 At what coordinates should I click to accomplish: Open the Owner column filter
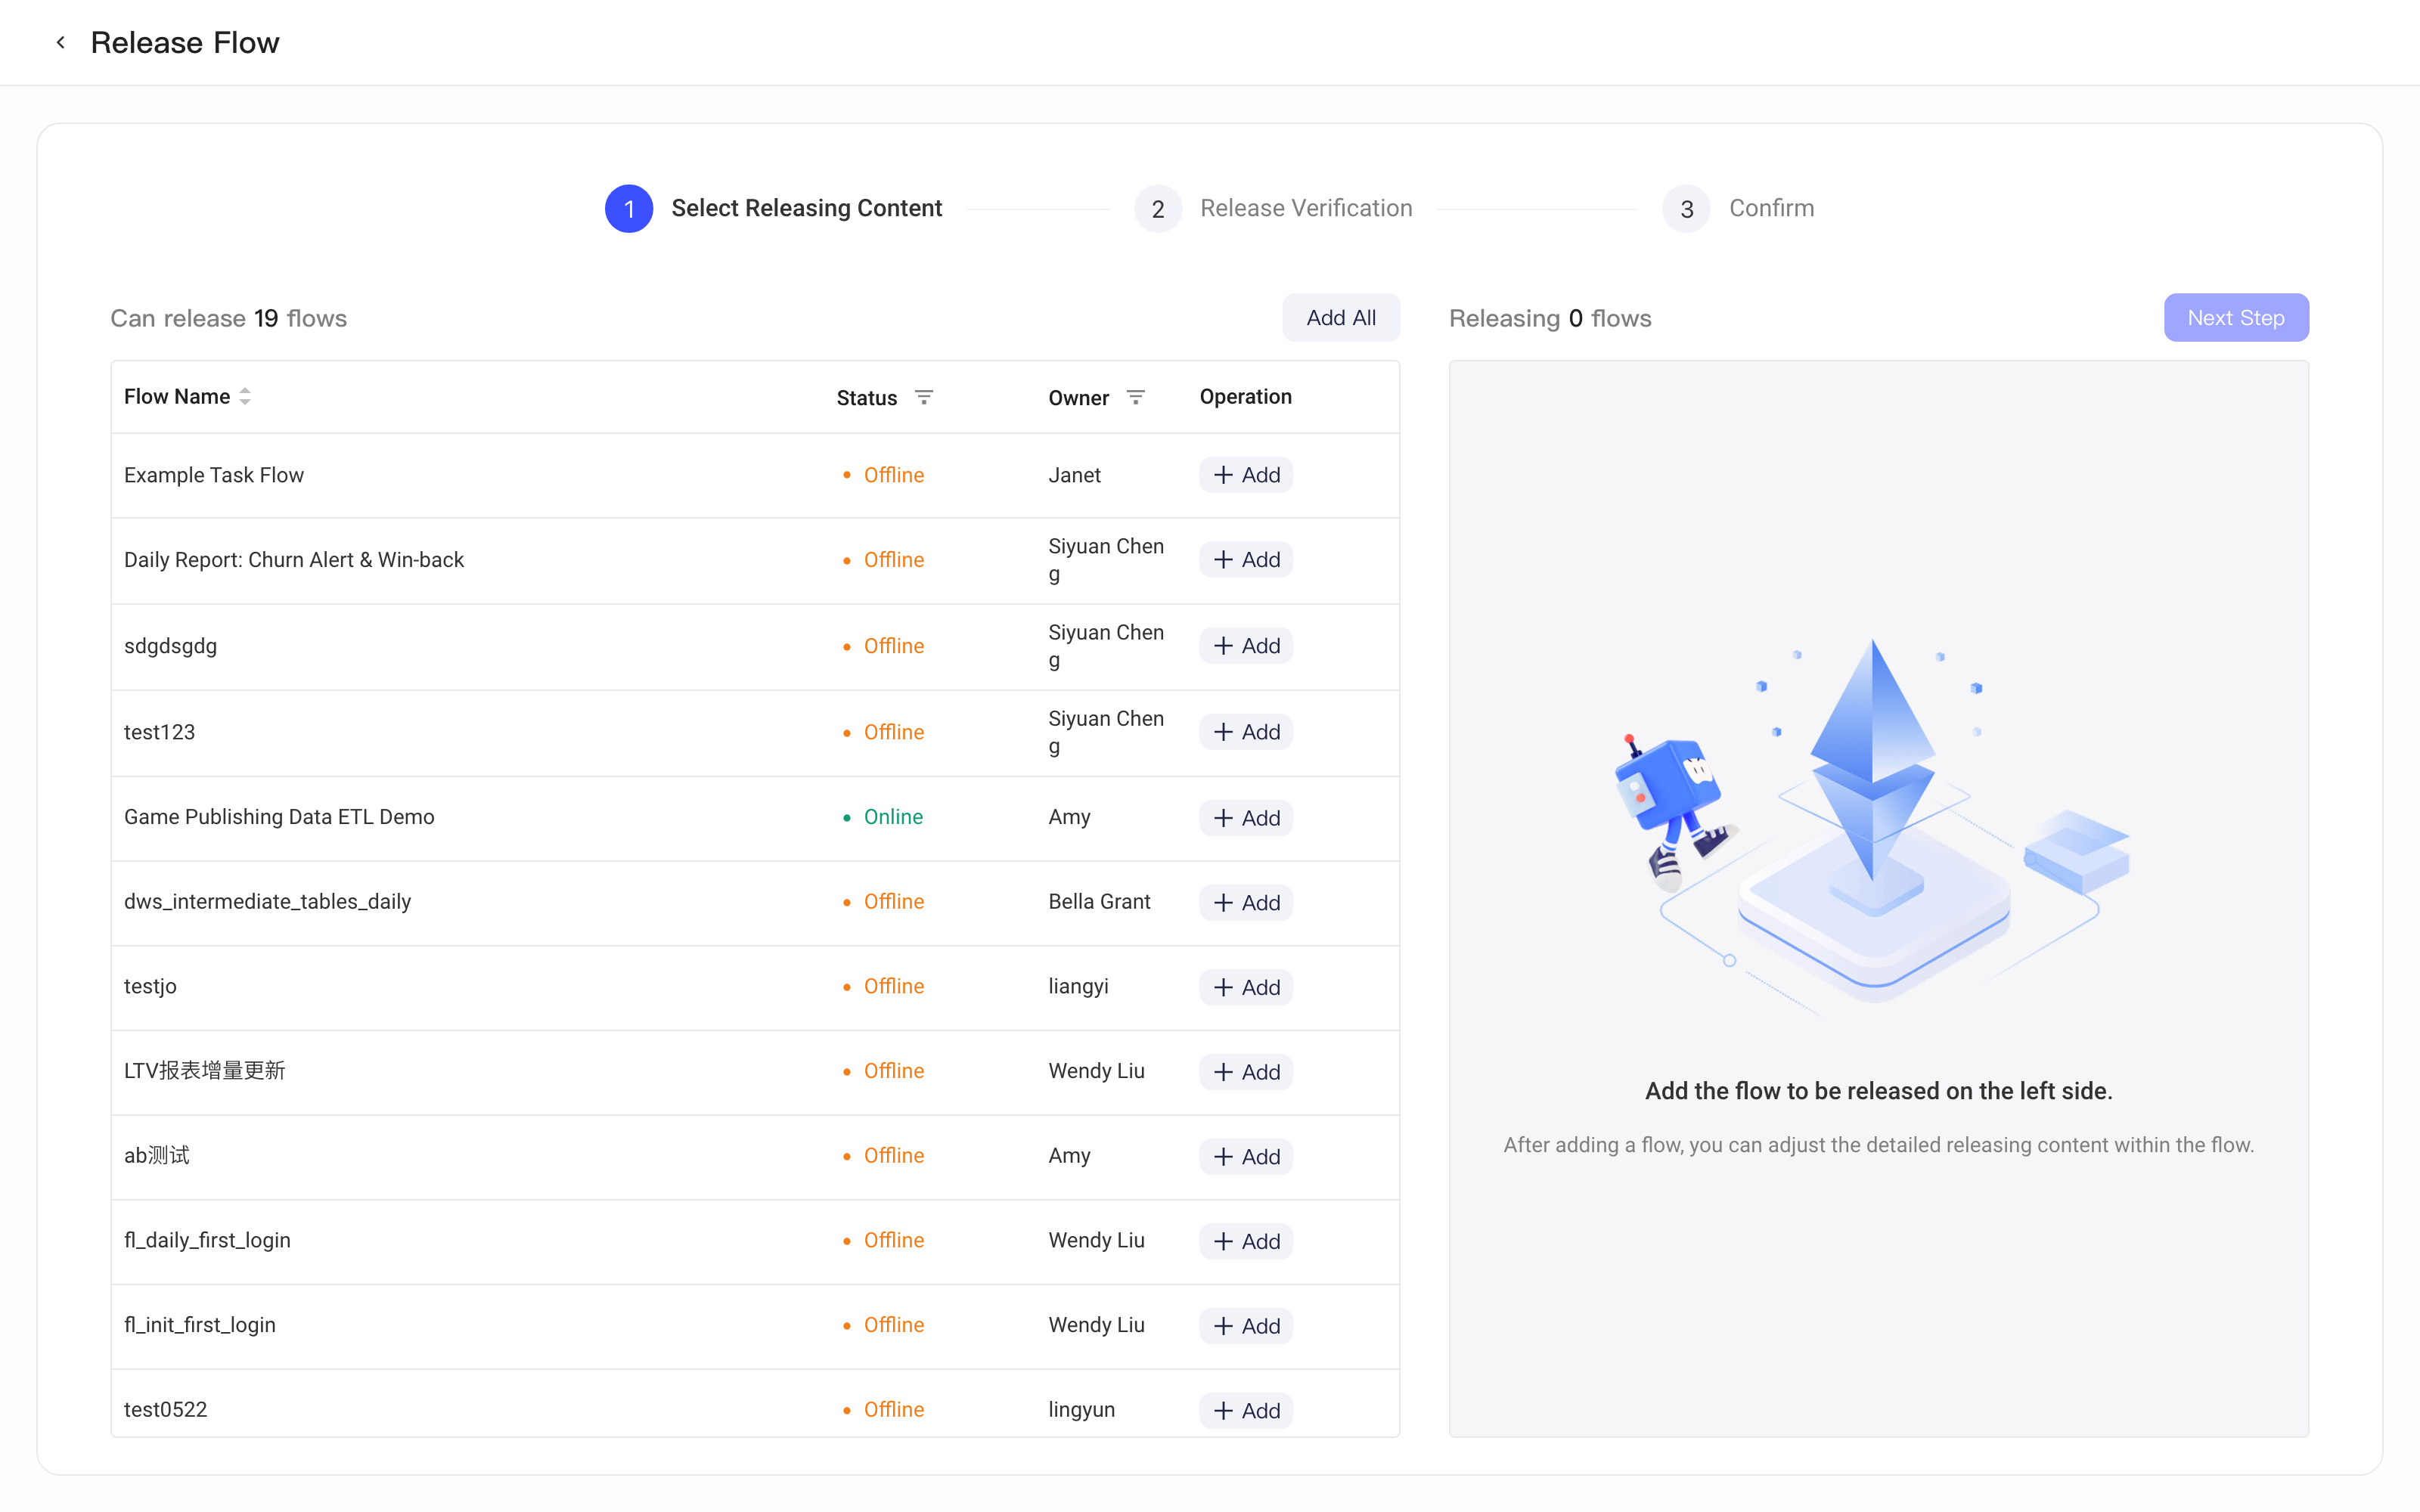tap(1136, 397)
